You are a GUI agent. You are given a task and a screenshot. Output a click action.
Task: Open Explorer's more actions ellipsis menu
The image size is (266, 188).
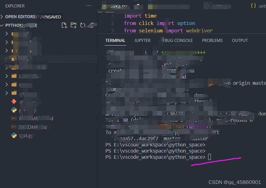coord(88,6)
